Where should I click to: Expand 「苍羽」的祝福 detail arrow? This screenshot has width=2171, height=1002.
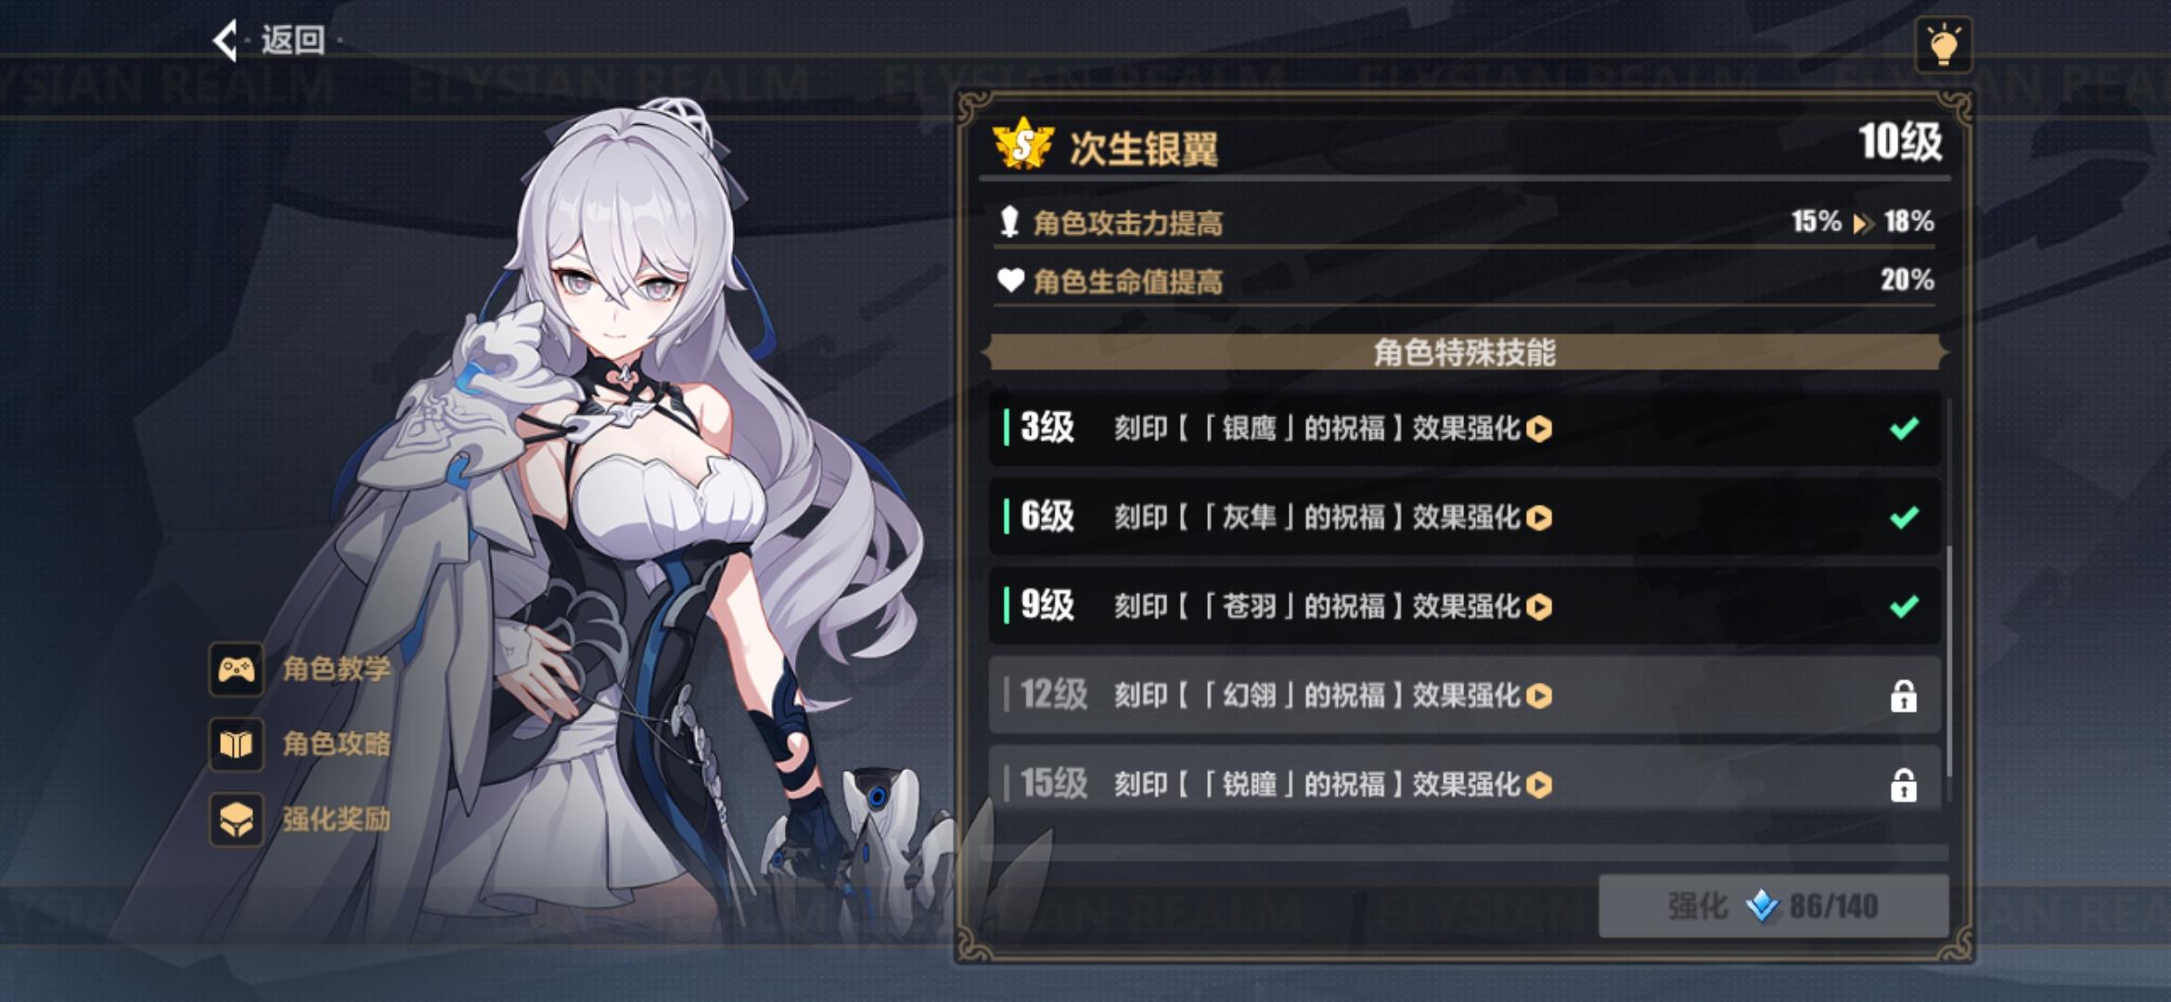1538,607
